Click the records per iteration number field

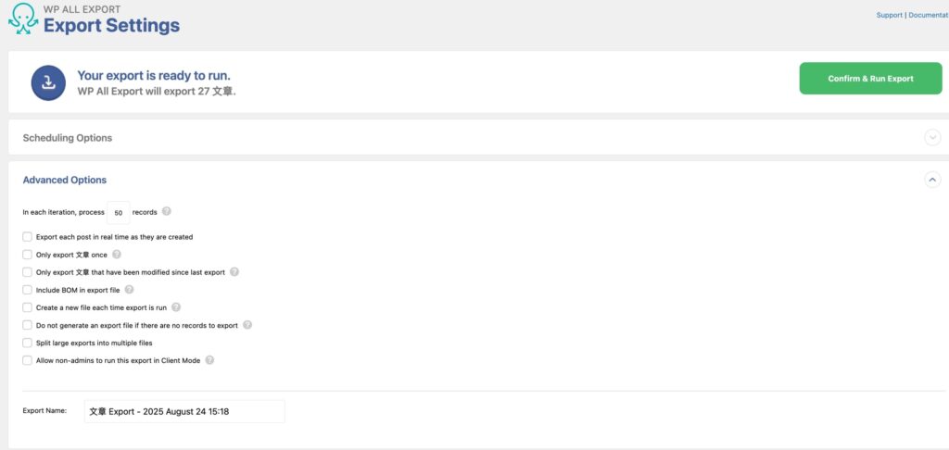click(x=118, y=212)
